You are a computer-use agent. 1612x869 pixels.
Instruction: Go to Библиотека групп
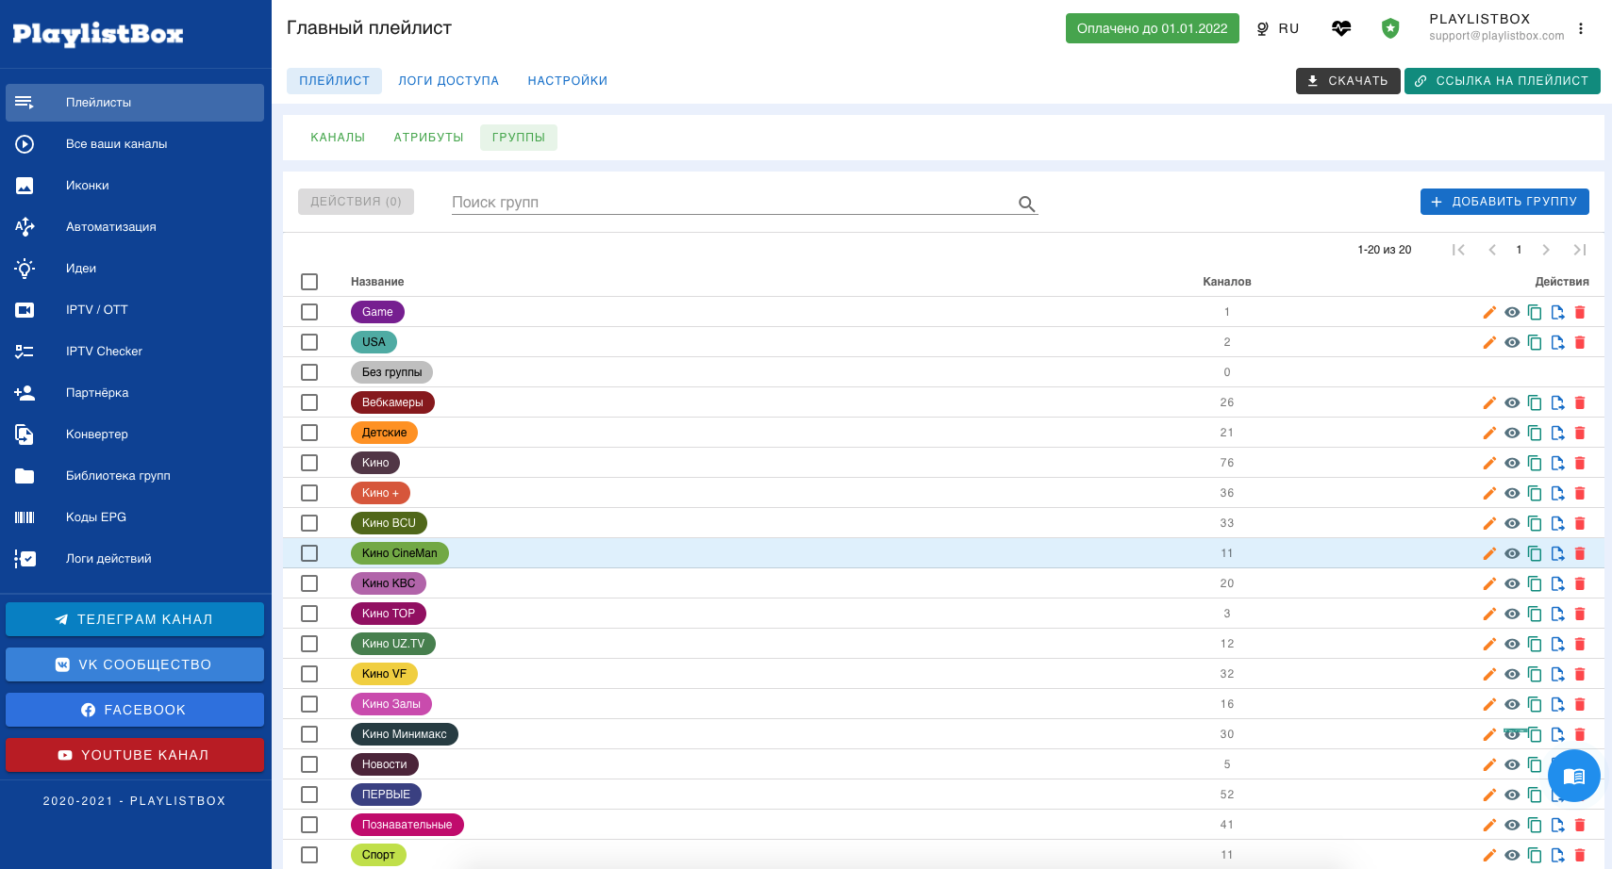tap(135, 476)
